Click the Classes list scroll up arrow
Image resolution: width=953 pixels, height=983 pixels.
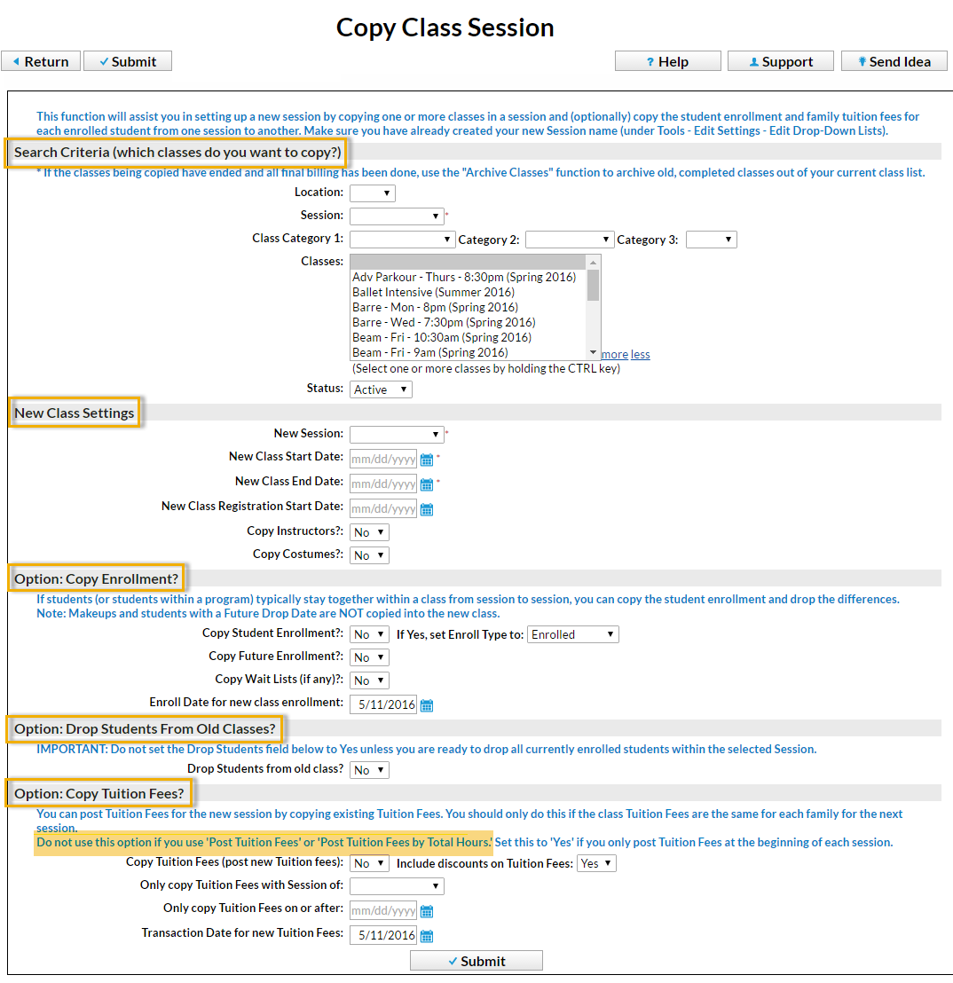593,262
